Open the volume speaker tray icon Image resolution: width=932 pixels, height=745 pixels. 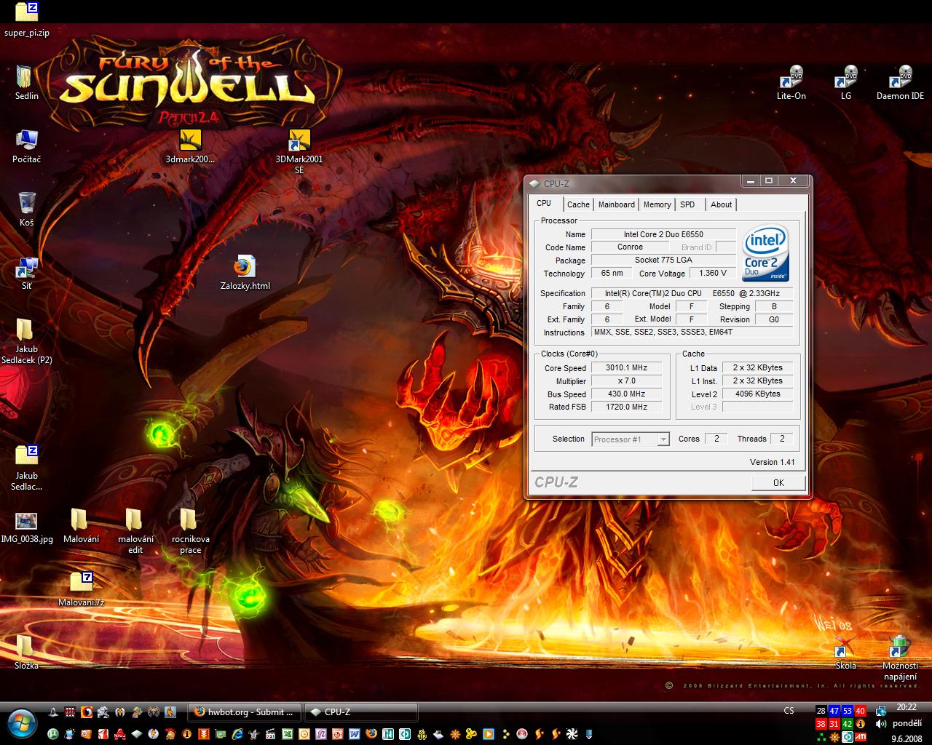880,724
